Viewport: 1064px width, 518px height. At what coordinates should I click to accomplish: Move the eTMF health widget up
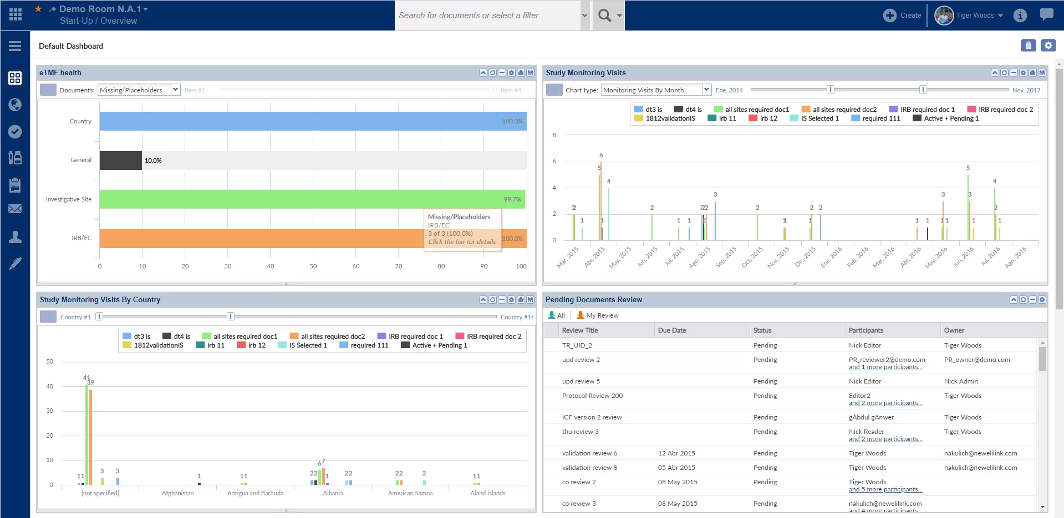pyautogui.click(x=483, y=73)
